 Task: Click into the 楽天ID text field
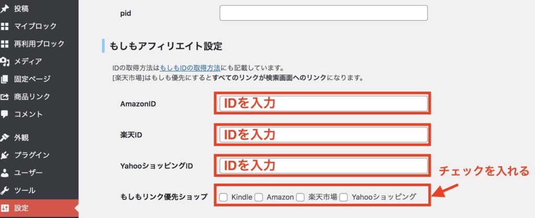pyautogui.click(x=323, y=134)
